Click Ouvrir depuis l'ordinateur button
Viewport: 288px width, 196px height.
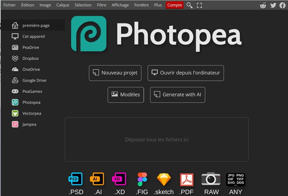[x=186, y=73]
